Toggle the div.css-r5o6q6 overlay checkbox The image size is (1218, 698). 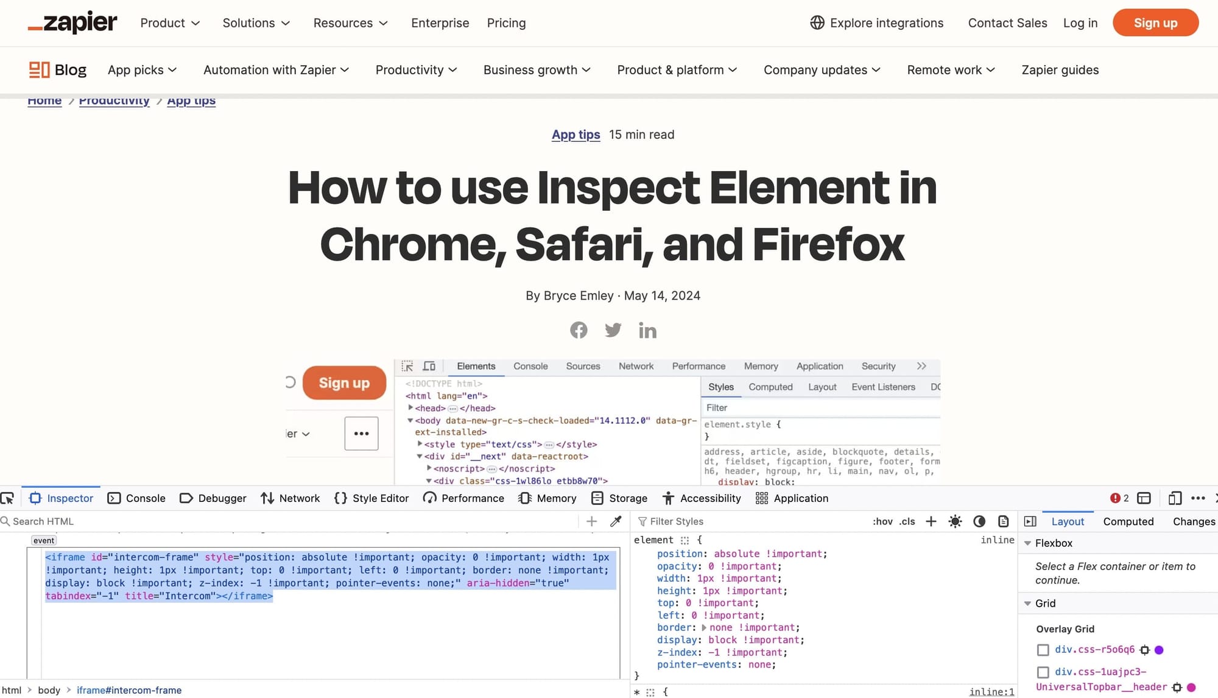[1043, 649]
